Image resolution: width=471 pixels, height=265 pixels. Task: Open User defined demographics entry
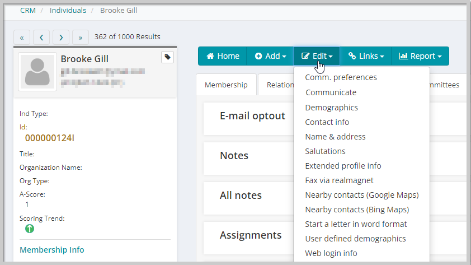355,239
